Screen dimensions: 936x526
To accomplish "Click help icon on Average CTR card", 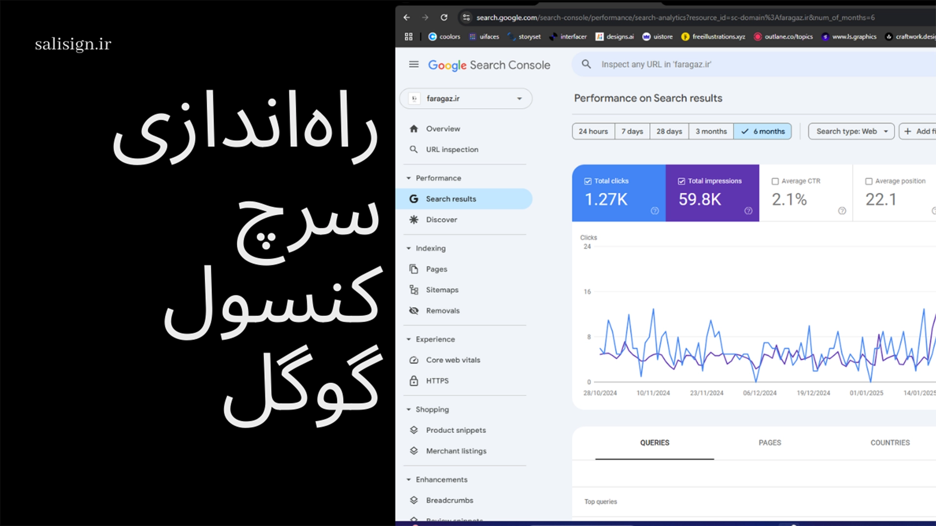I will click(x=842, y=211).
